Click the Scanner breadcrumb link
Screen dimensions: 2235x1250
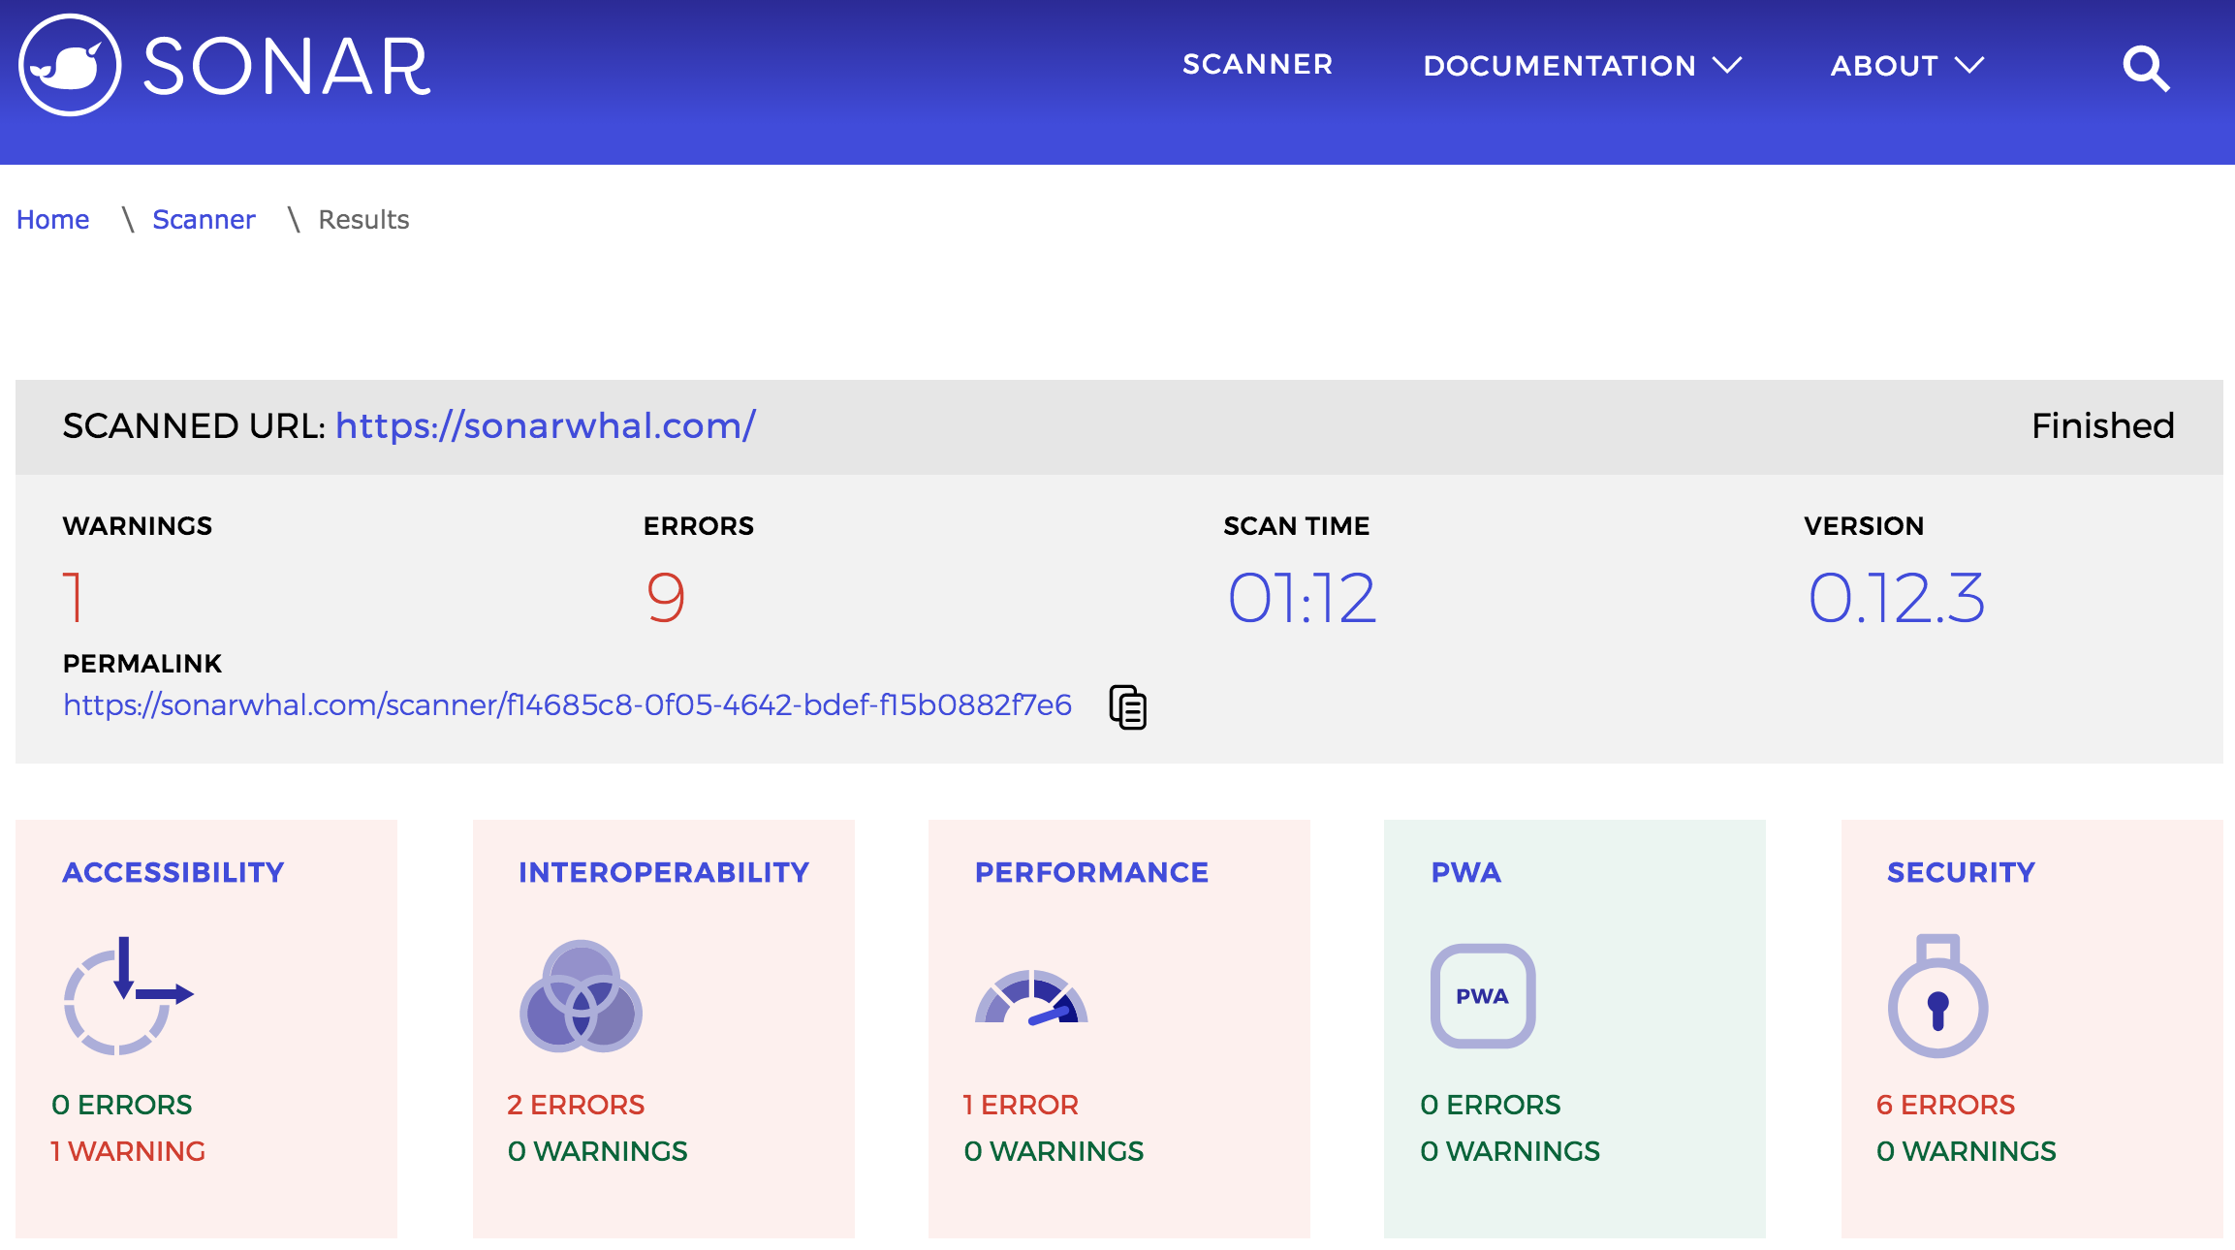tap(204, 220)
